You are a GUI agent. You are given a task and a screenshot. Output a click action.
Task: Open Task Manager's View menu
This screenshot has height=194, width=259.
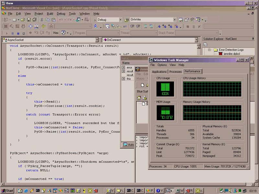click(173, 65)
